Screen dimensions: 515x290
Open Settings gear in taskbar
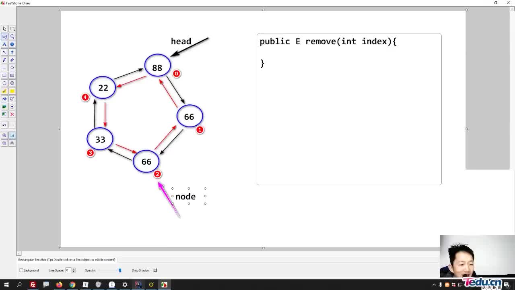[x=125, y=285]
